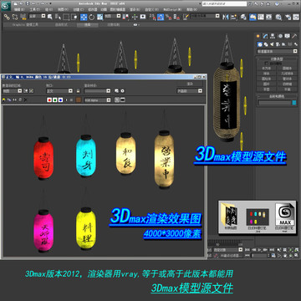Viewport: 301px width, 301px height.
Task: Switch to the Modify command panel
Action: [265, 36]
